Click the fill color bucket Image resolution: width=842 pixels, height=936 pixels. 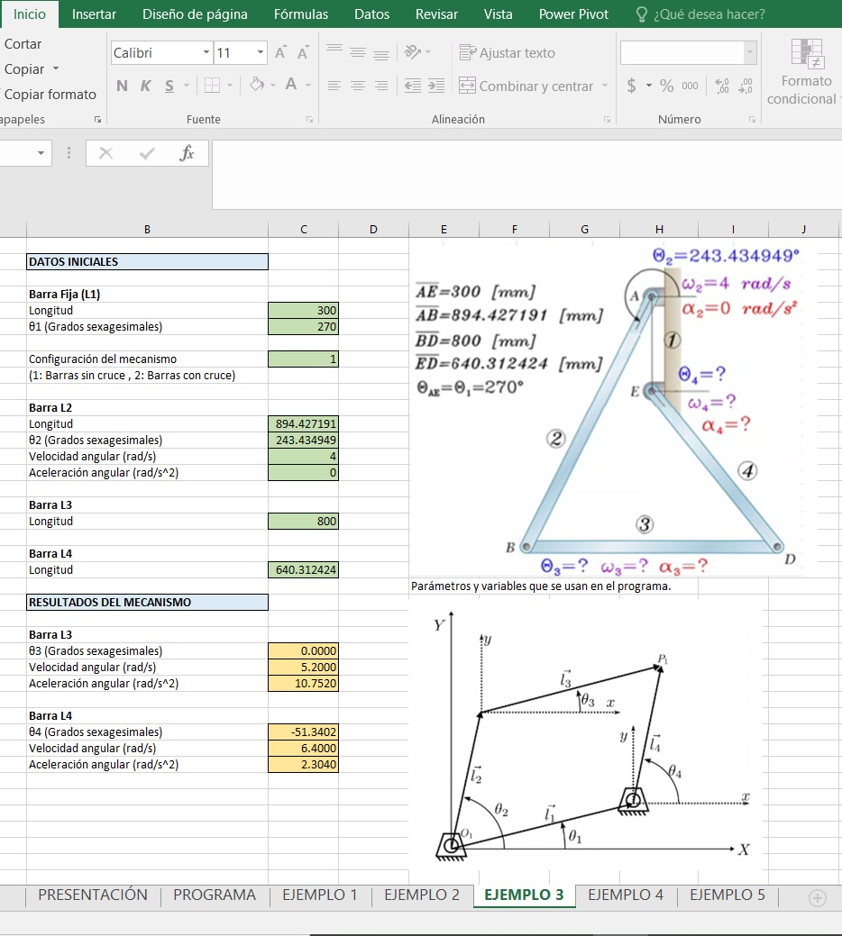coord(257,85)
